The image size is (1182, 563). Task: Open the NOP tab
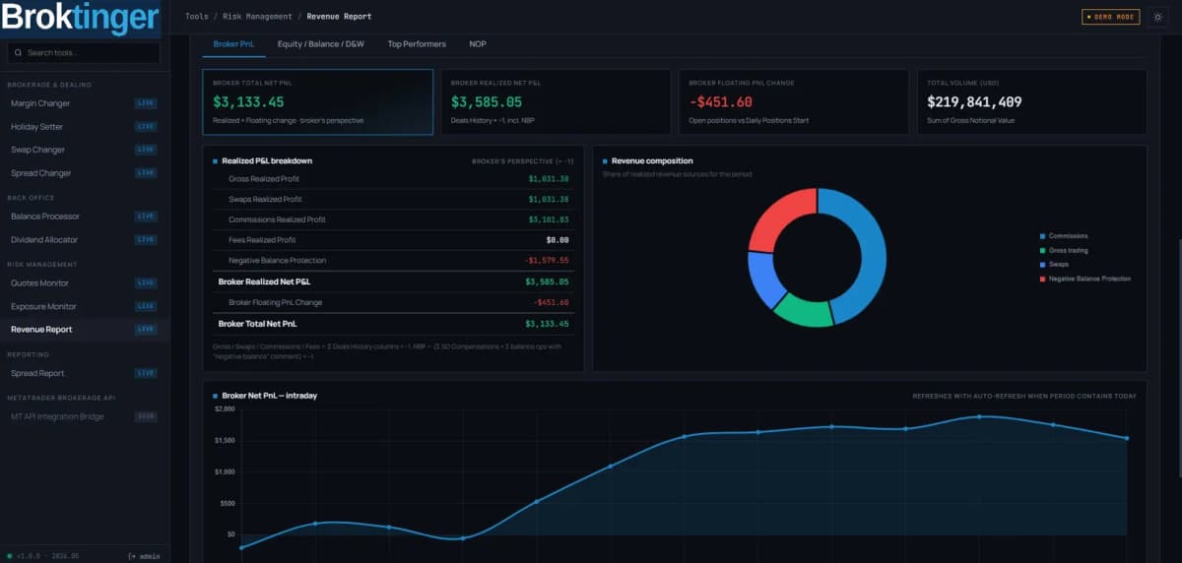[x=478, y=43]
